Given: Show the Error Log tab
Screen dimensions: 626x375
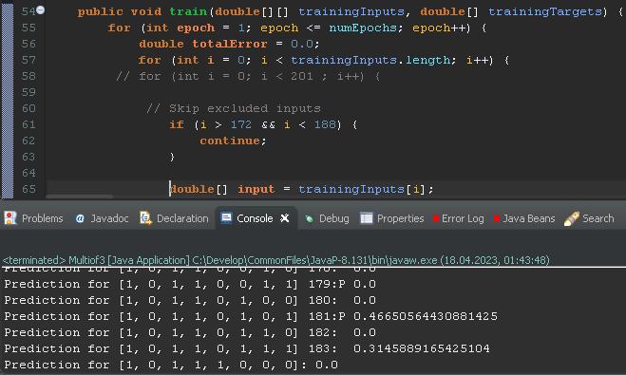Looking at the screenshot, I should point(458,218).
